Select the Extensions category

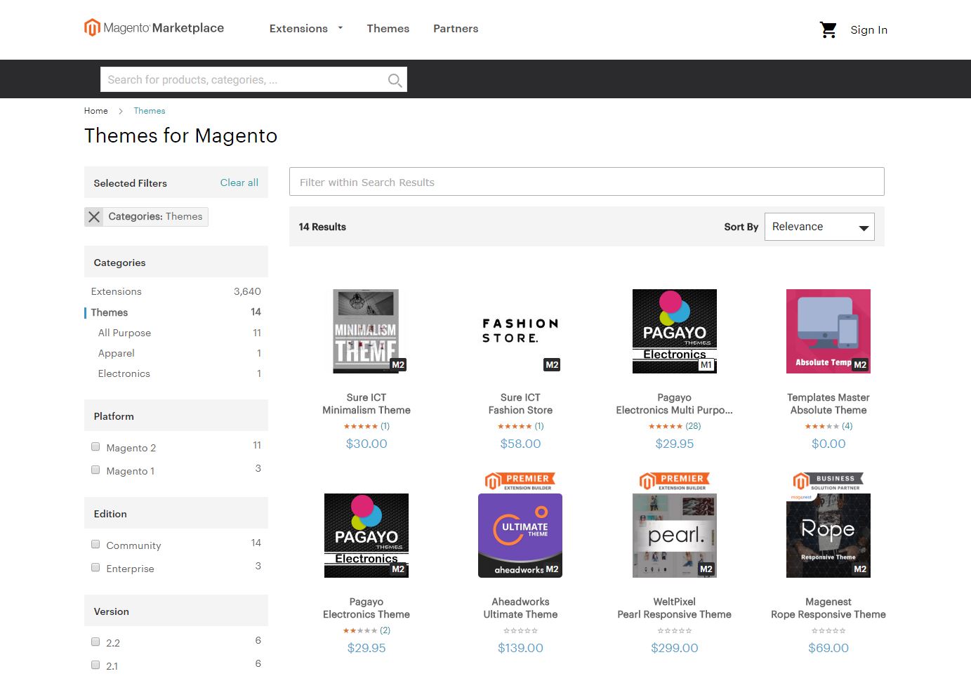point(116,291)
